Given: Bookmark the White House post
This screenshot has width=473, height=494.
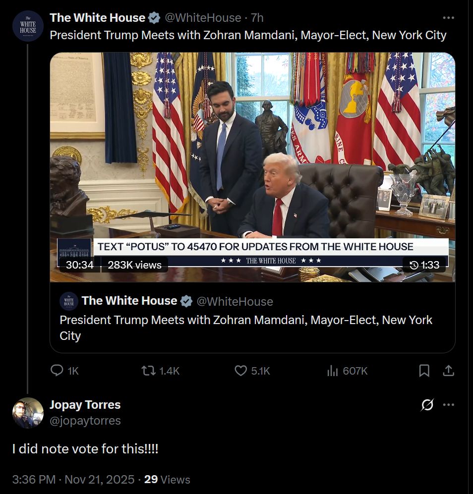Looking at the screenshot, I should click(x=424, y=370).
